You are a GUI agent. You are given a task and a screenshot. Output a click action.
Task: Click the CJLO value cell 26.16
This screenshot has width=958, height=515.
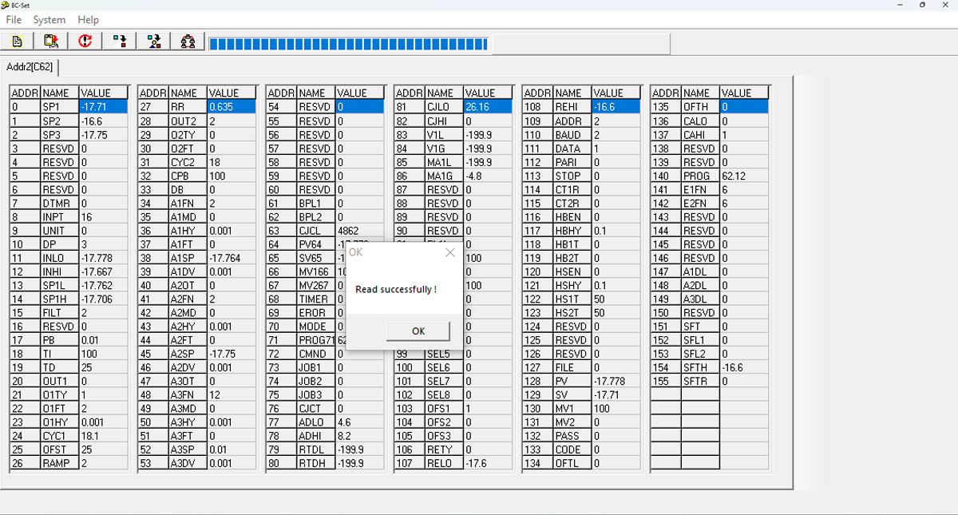click(488, 107)
